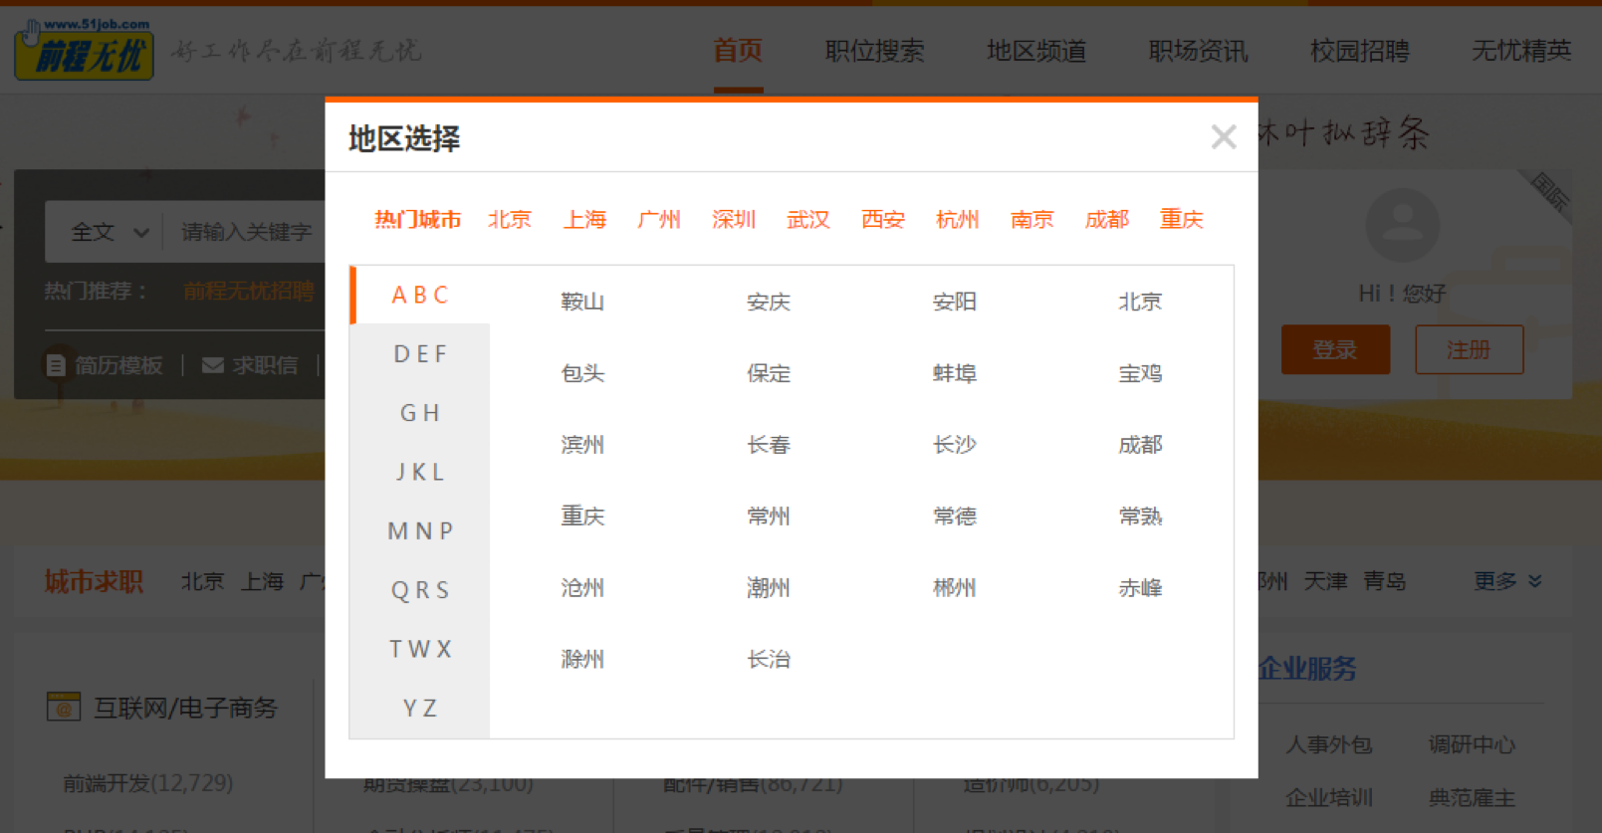This screenshot has width=1602, height=833.
Task: Select the G H letter tab
Action: point(420,413)
